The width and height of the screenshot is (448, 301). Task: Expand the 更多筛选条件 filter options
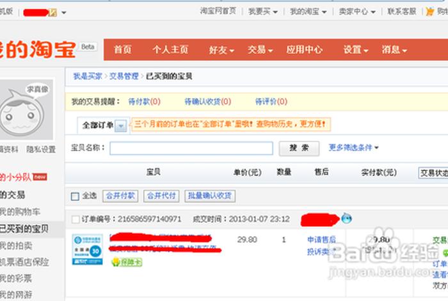coord(353,148)
